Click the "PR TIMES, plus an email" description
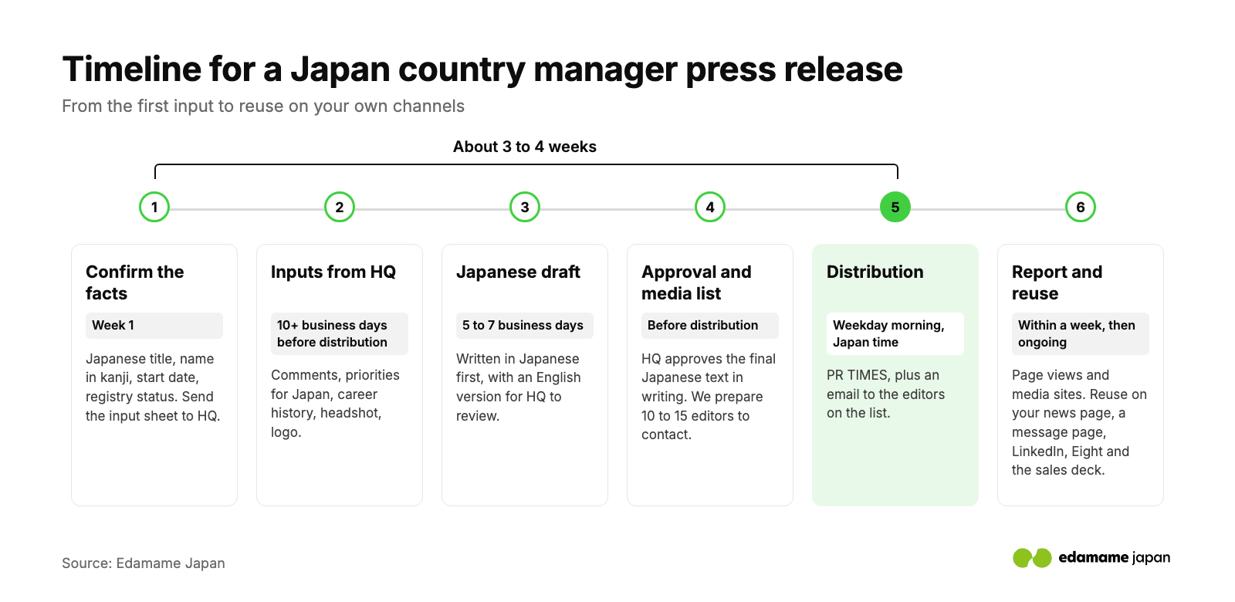This screenshot has height=602, width=1235. 885,394
